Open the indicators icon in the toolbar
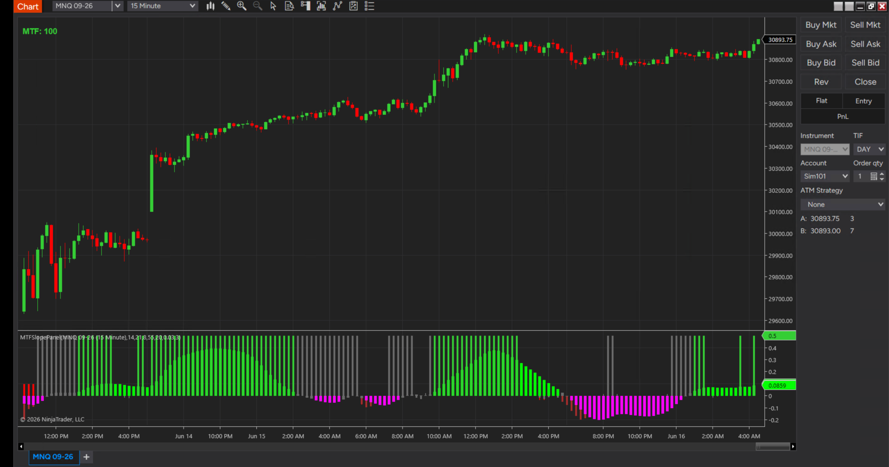 [x=321, y=6]
